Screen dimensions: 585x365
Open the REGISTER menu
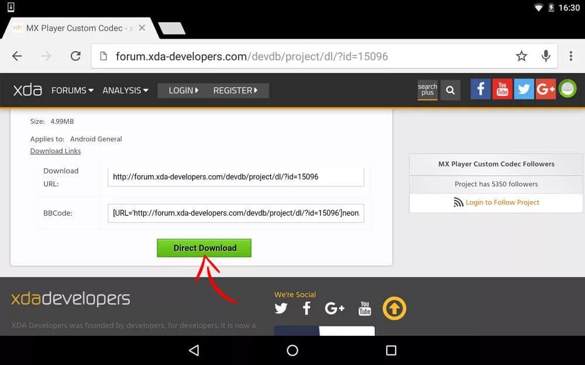click(235, 91)
